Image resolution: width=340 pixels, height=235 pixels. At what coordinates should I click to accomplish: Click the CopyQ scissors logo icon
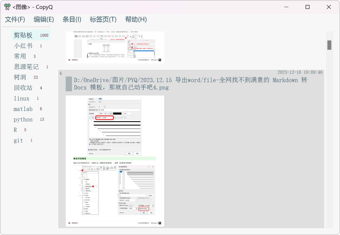click(x=7, y=7)
